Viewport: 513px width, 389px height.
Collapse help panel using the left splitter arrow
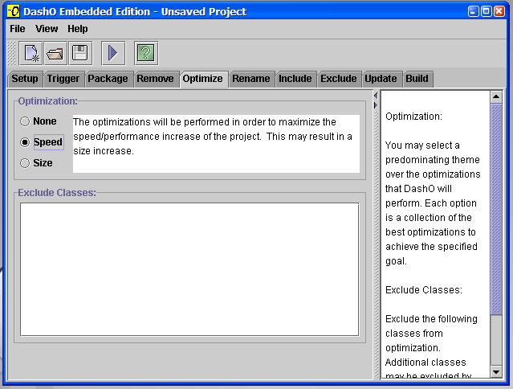click(376, 96)
